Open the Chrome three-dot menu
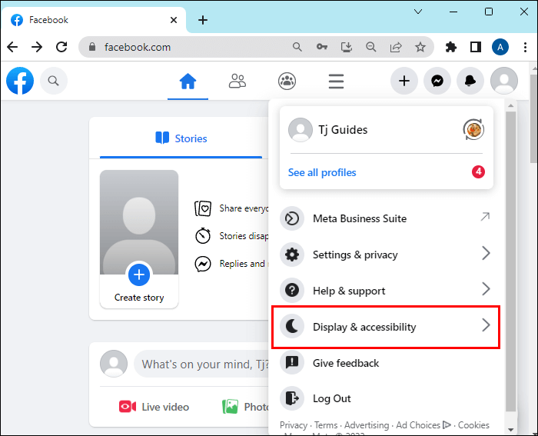 (525, 47)
